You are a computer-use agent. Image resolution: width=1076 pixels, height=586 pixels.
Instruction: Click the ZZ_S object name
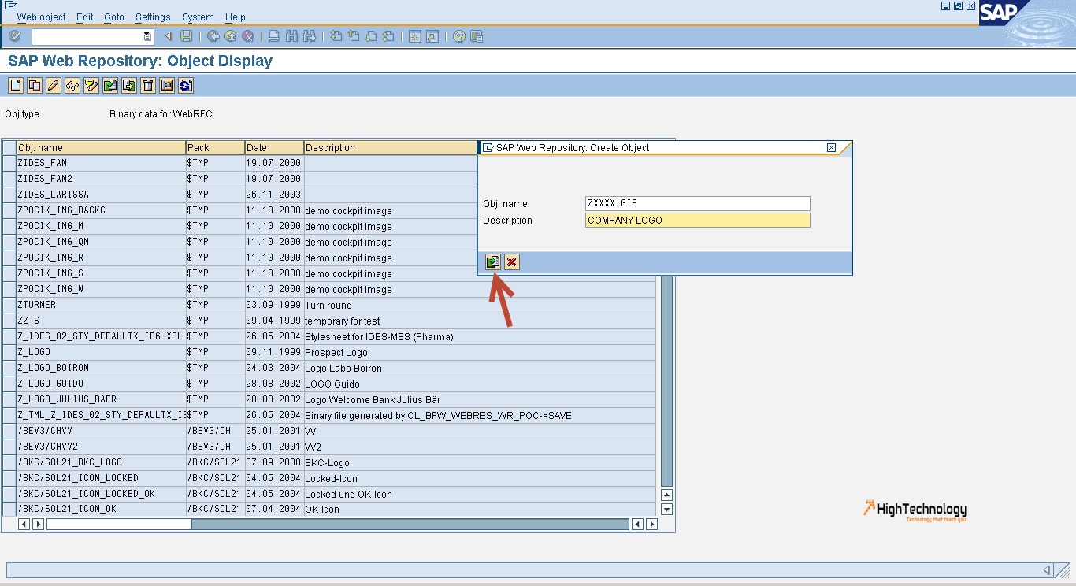[28, 321]
